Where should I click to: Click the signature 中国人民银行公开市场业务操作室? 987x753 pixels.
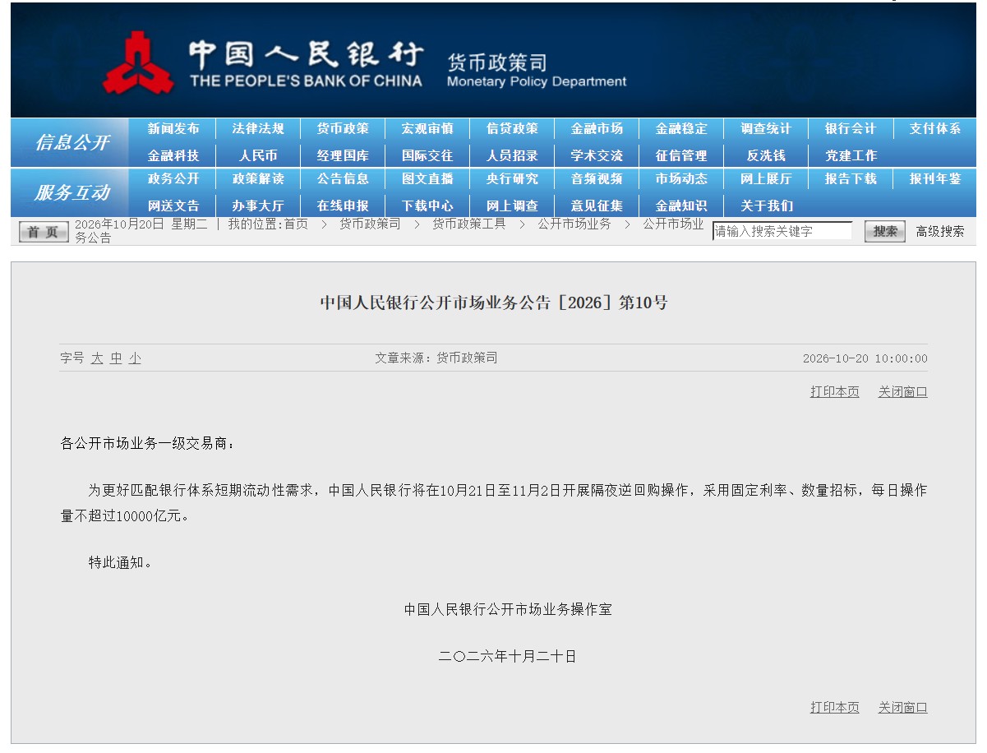pyautogui.click(x=508, y=610)
